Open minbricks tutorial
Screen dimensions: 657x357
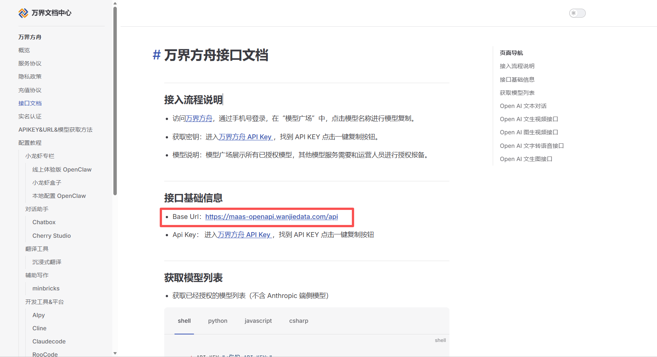[x=46, y=288]
